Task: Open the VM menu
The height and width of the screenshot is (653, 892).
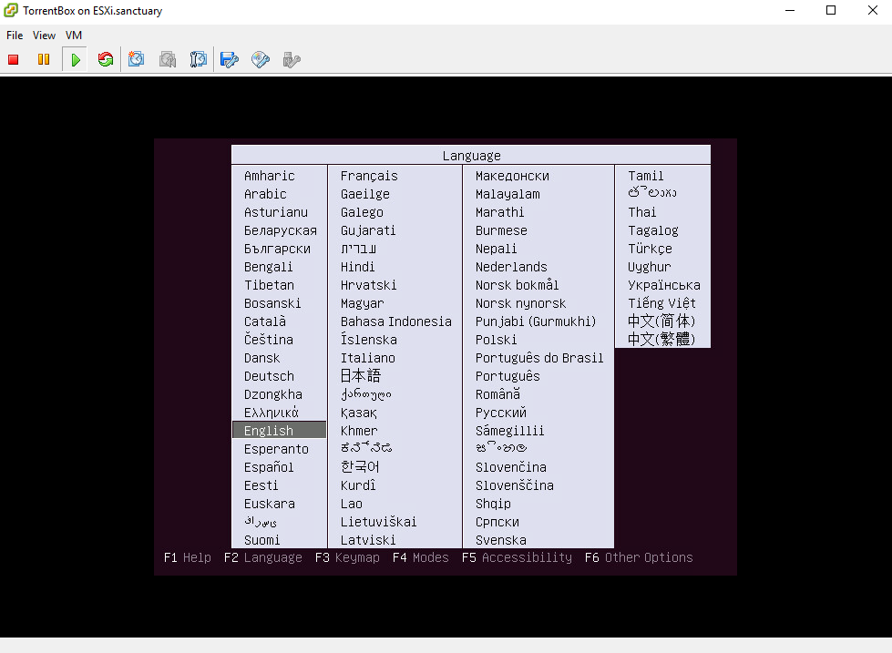Action: pos(74,36)
